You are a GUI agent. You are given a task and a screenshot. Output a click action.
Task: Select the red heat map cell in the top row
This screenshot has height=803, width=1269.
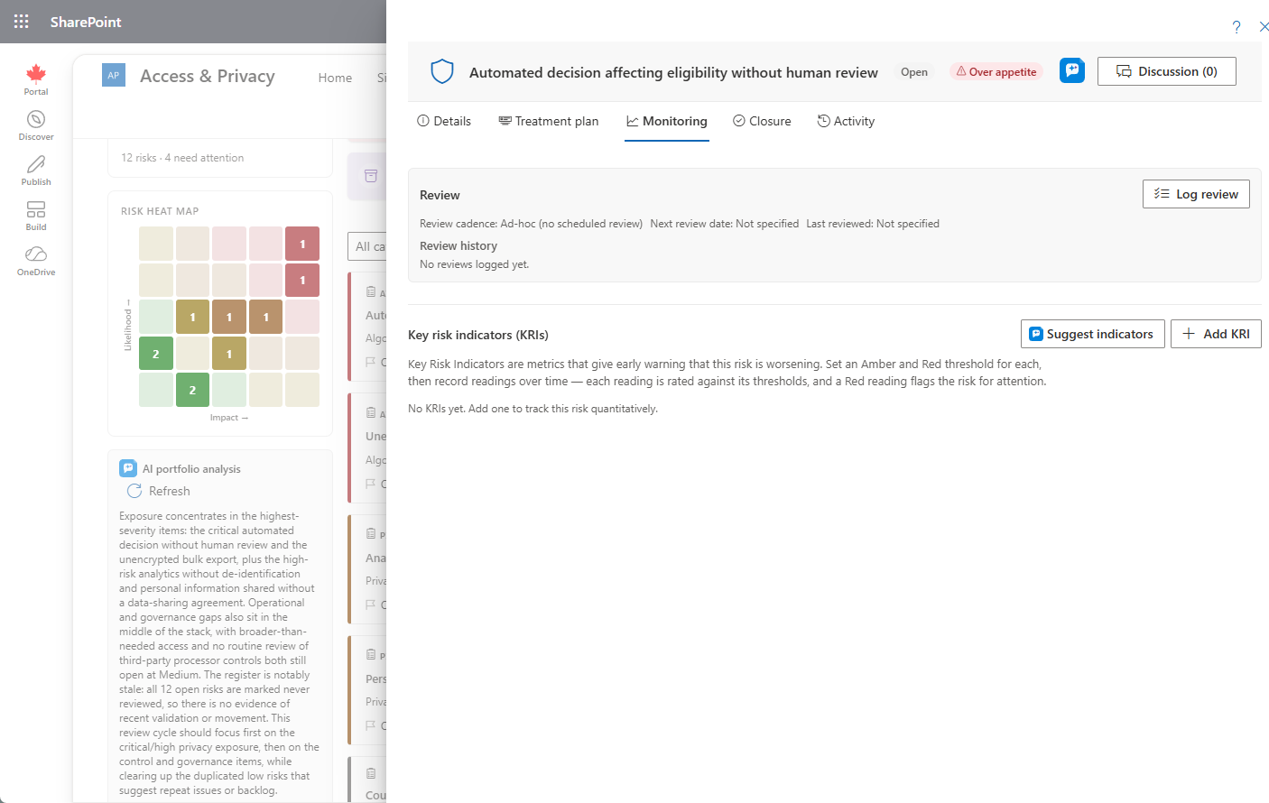(302, 244)
